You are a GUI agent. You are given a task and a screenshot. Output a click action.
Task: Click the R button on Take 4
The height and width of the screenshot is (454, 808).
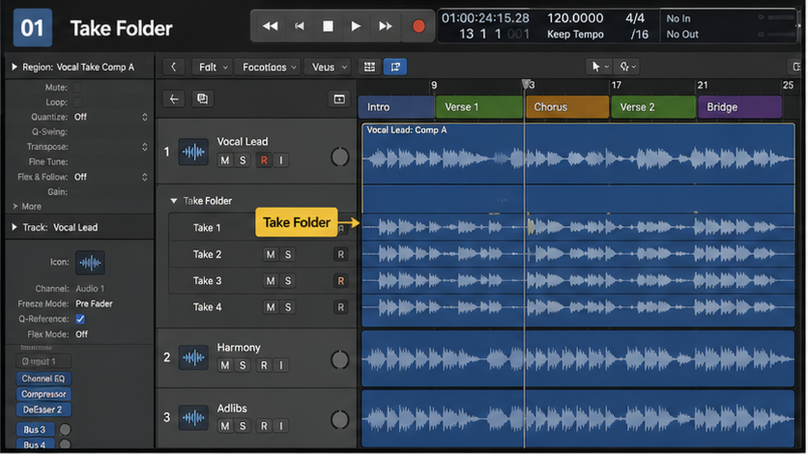point(341,308)
